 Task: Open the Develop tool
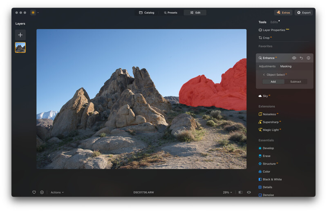[266, 148]
